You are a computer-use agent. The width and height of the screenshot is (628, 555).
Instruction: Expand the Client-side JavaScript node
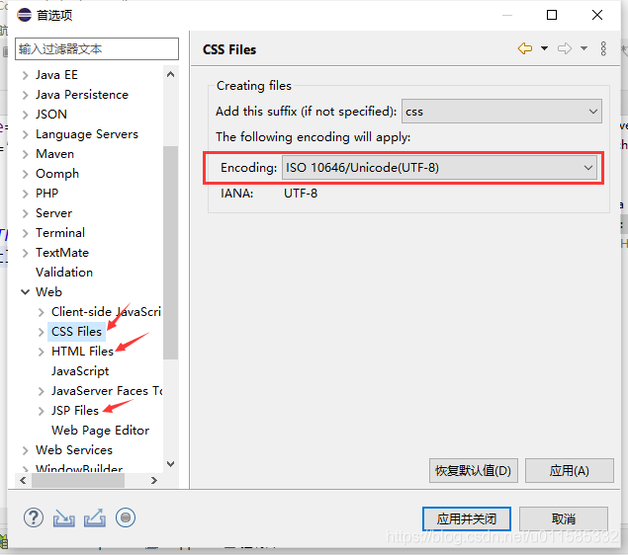tap(41, 312)
